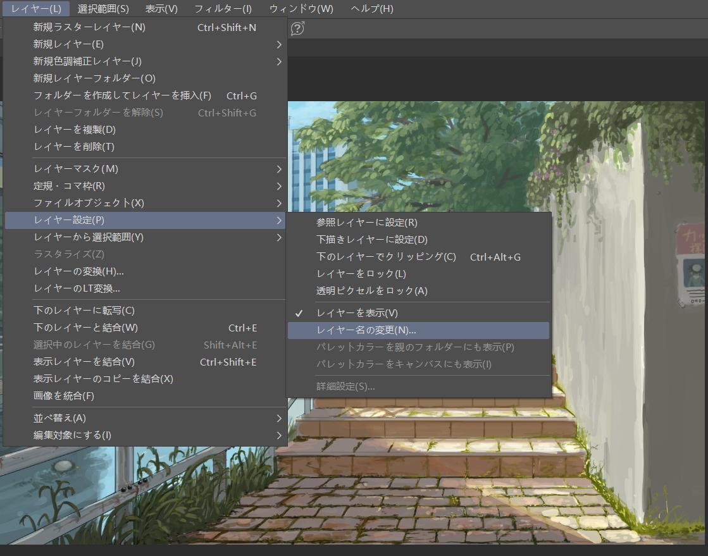
Task: Choose レイヤーを削除(T) menu item
Action: point(73,147)
